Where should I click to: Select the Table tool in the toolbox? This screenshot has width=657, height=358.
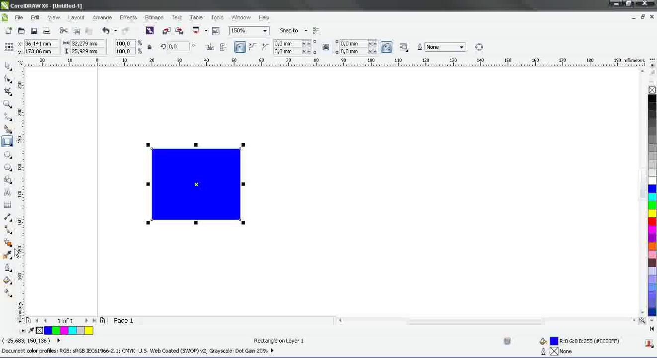(x=7, y=205)
